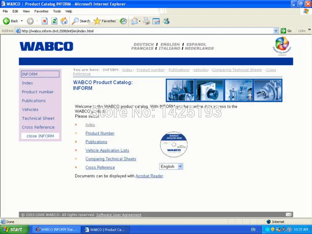Expand the Mail button dropdown arrow
This screenshot has width=312, height=234.
coord(140,21)
